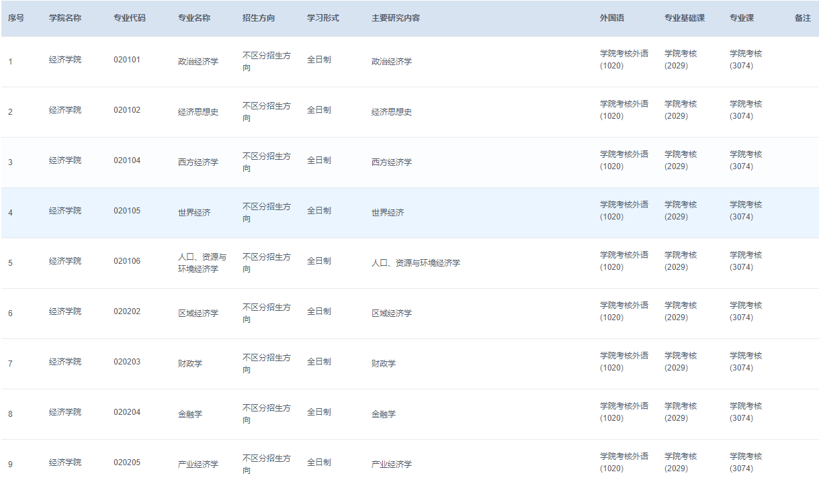Select 财政学 in the 专业名称 column
819x486 pixels.
190,364
